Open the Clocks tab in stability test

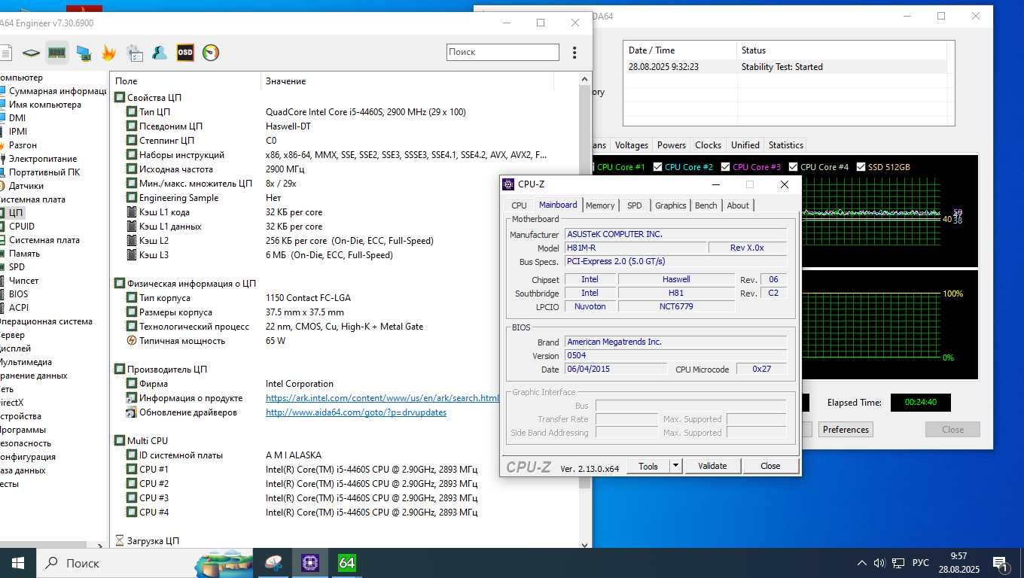[x=708, y=145]
